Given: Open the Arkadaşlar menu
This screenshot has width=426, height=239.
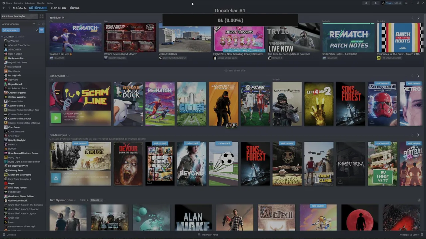Looking at the screenshot, I should click(x=30, y=3).
